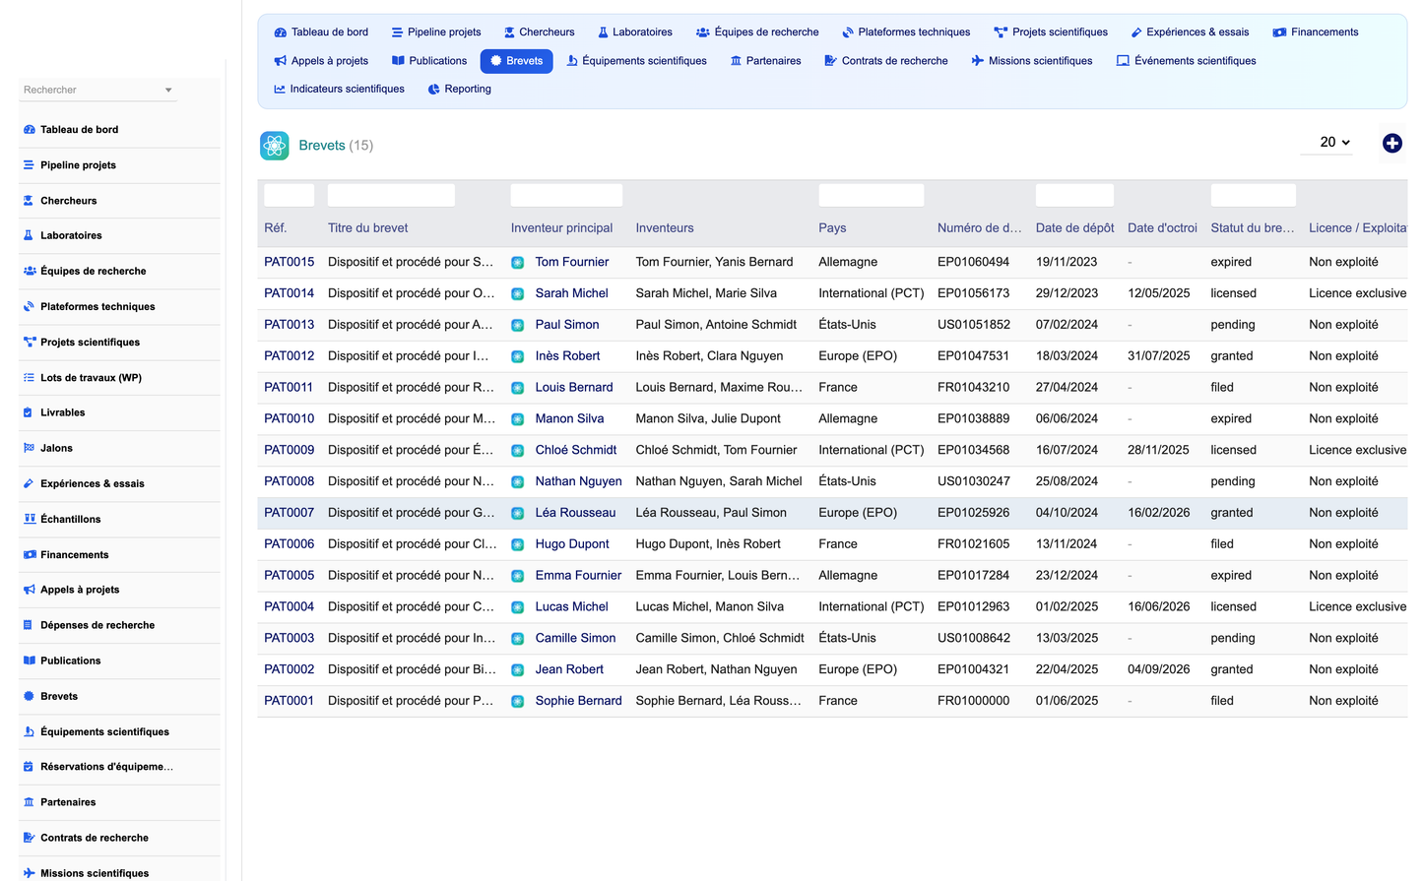Click icon beside Sarah Michel inventor
Screen dimensions: 1423x881
point(517,293)
